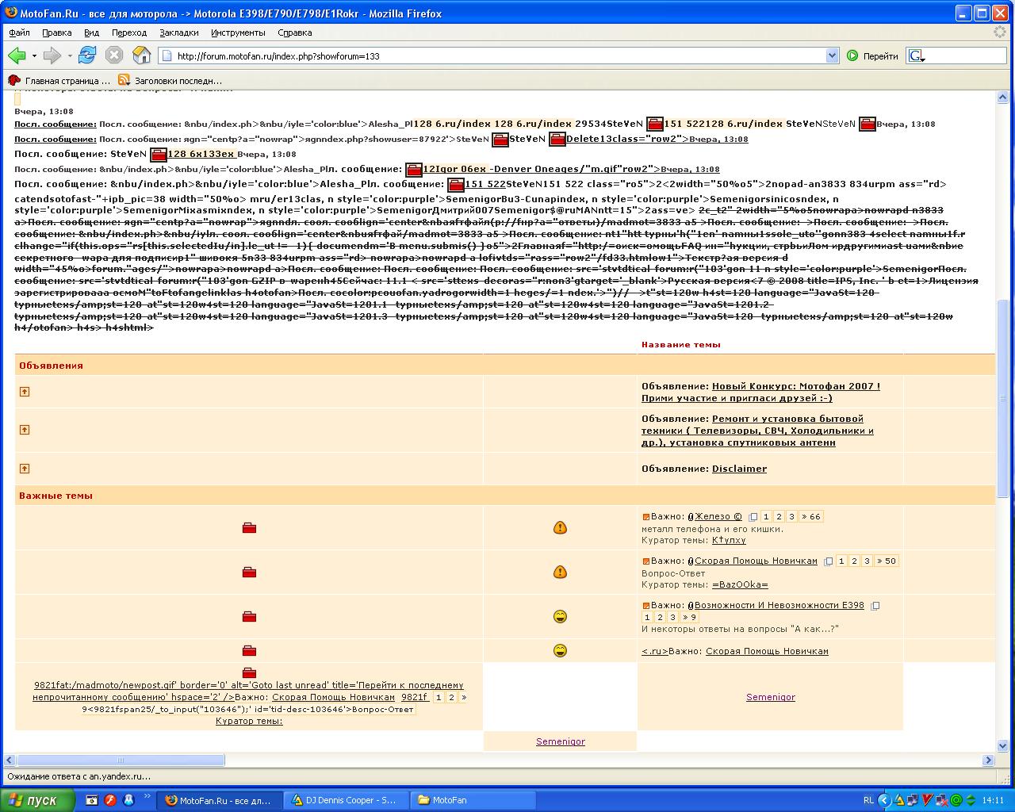Click the horizontal scrollbar thumb
The image size is (1015, 812).
(121, 760)
